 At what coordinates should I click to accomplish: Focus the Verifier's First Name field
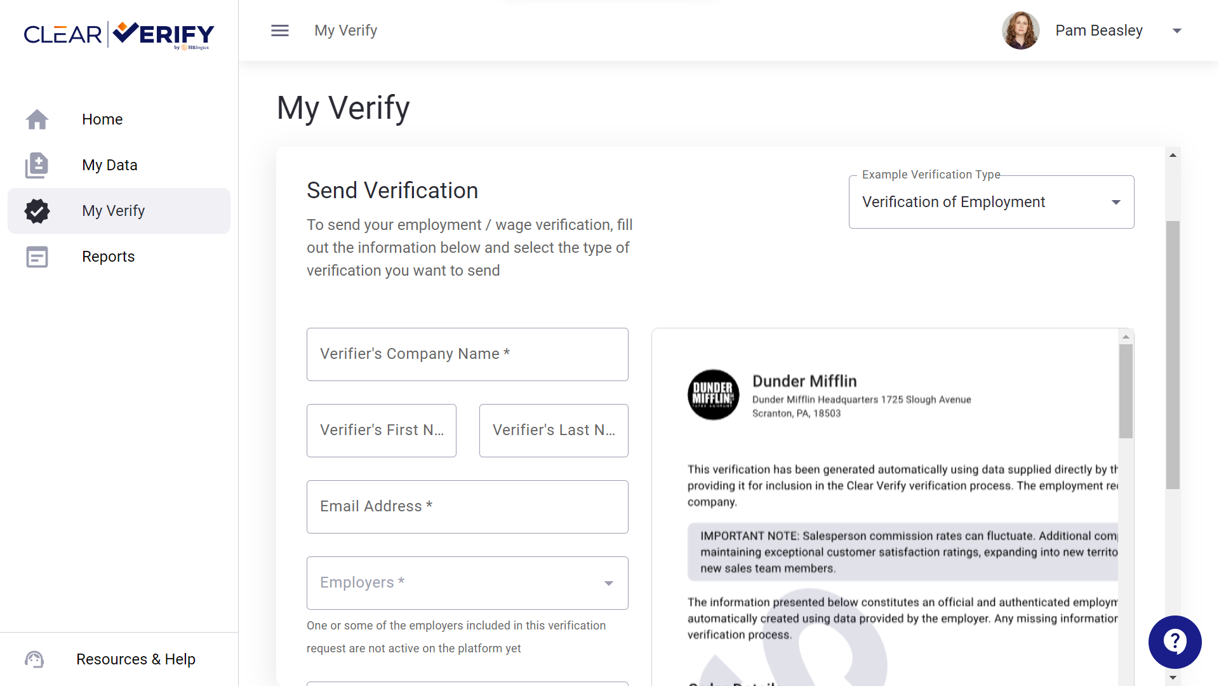click(x=382, y=431)
